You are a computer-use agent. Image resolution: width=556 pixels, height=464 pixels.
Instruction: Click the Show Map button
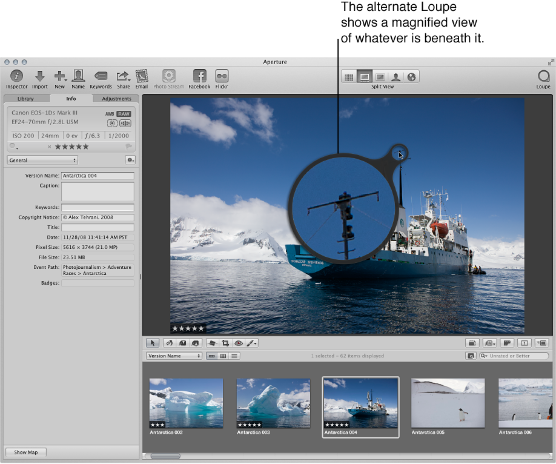click(26, 452)
